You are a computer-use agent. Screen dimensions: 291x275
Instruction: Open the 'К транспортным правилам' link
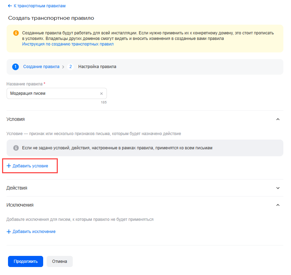tap(39, 6)
